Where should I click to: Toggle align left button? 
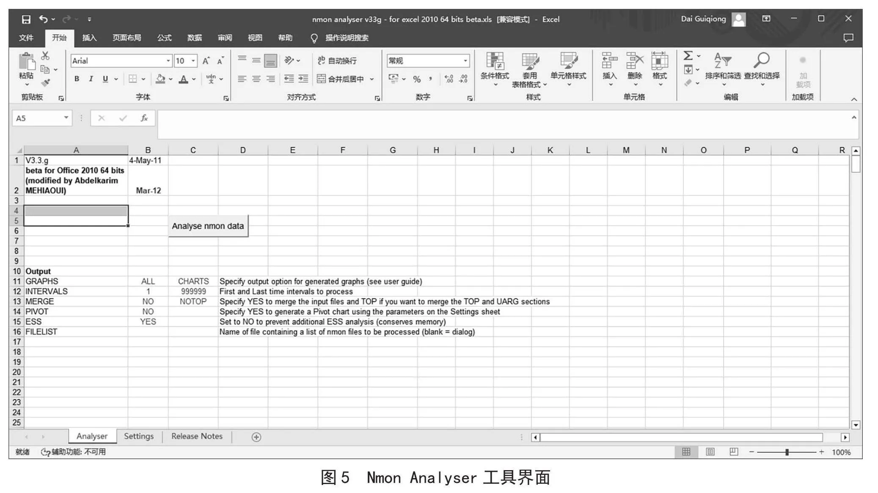click(x=242, y=79)
